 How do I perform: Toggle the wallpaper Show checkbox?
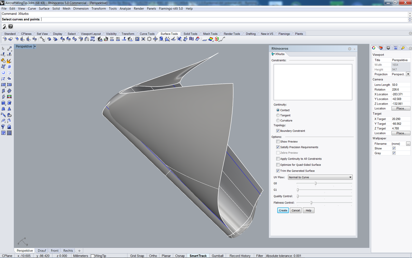point(394,148)
